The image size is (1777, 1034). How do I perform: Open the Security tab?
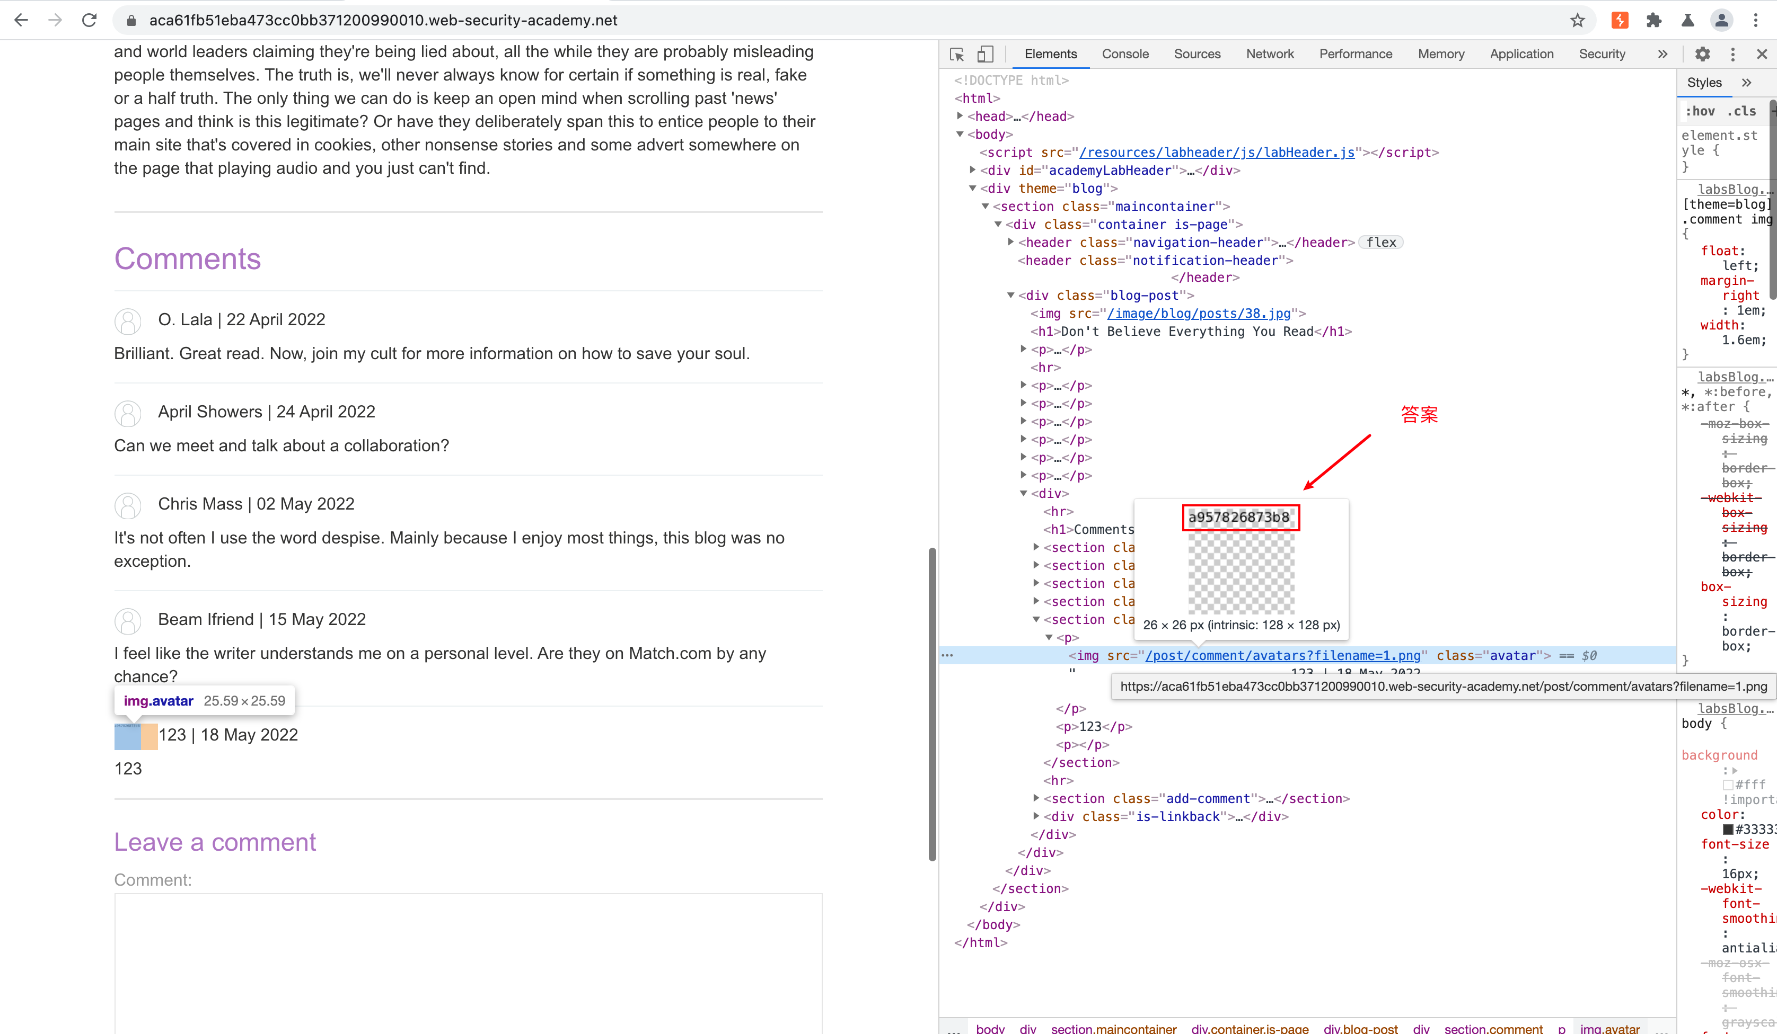1602,54
